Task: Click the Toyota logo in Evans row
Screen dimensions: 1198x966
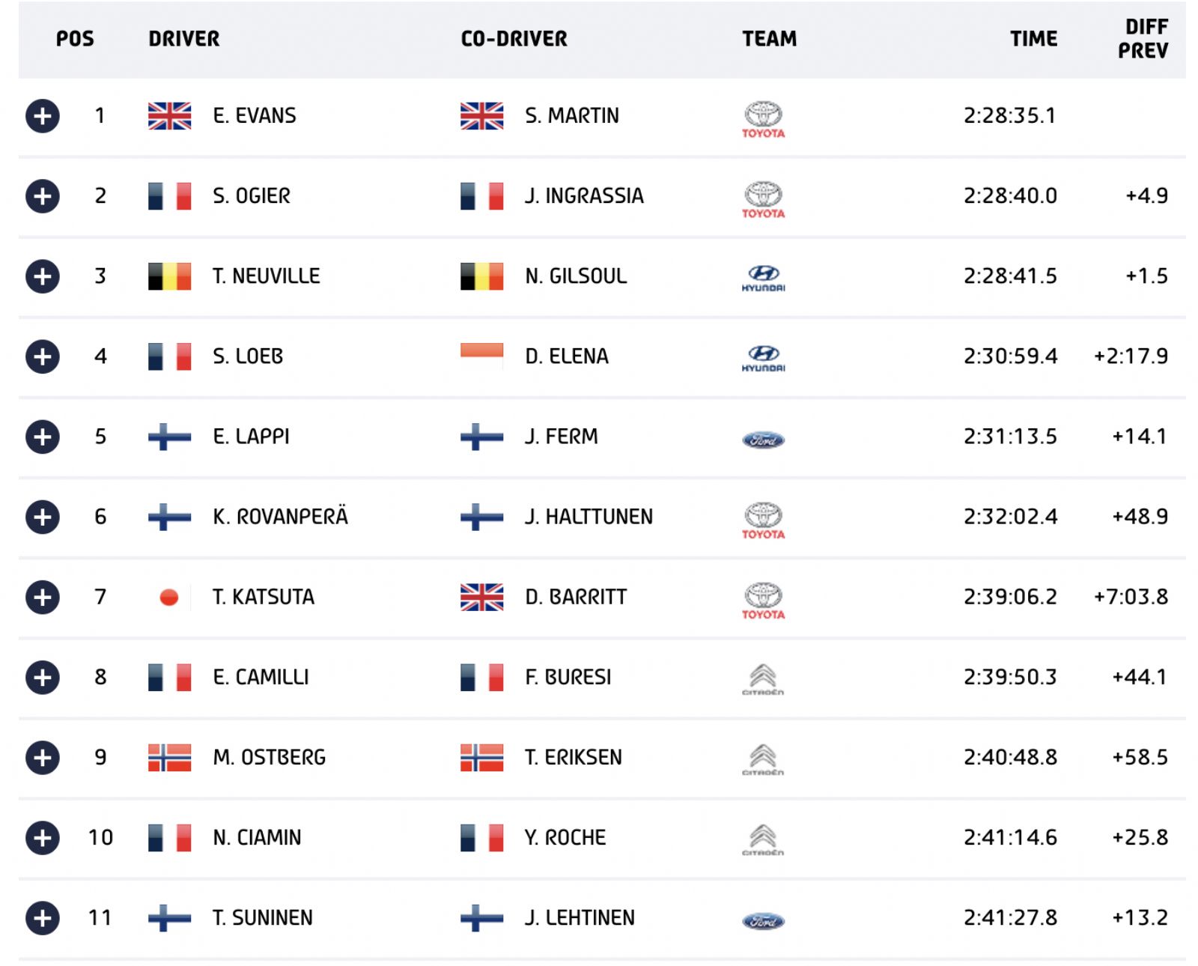Action: [x=763, y=120]
